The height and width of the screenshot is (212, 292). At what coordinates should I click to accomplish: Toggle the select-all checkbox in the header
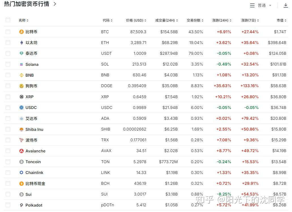(8, 20)
